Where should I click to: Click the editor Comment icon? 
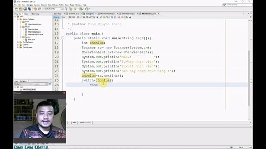click(x=126, y=17)
